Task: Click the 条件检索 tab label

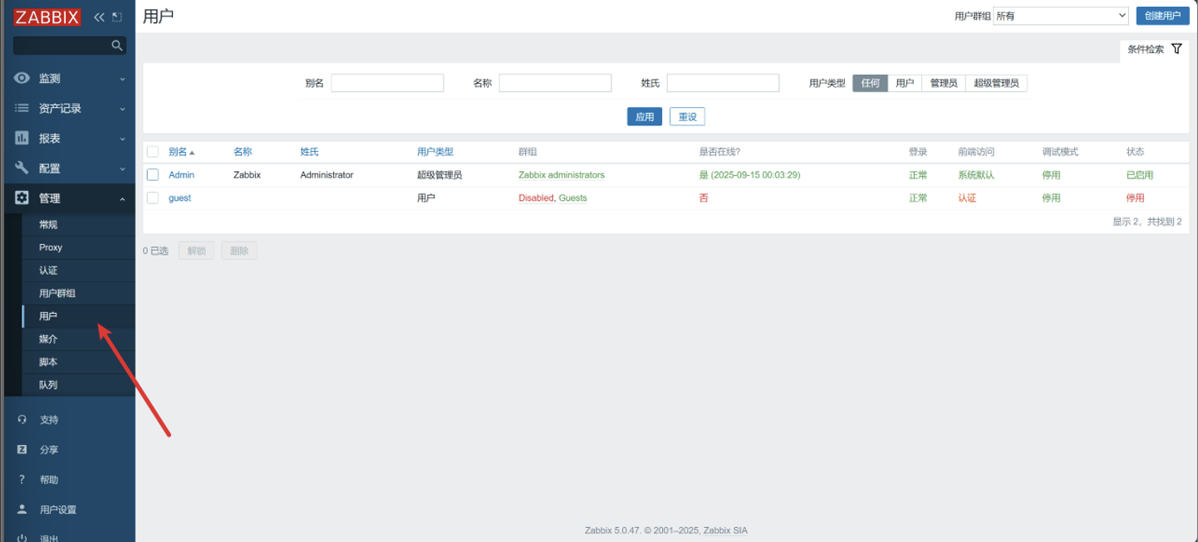Action: [x=1146, y=50]
